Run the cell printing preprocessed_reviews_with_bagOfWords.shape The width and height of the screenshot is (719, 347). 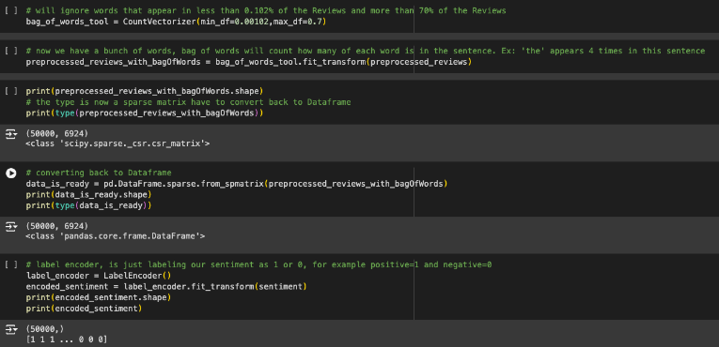click(x=11, y=91)
